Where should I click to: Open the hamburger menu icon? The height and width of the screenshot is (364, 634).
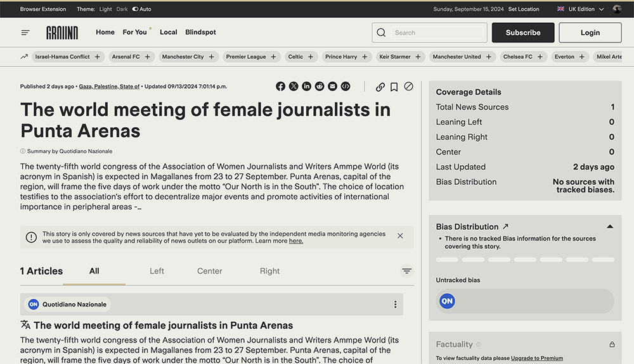[25, 32]
